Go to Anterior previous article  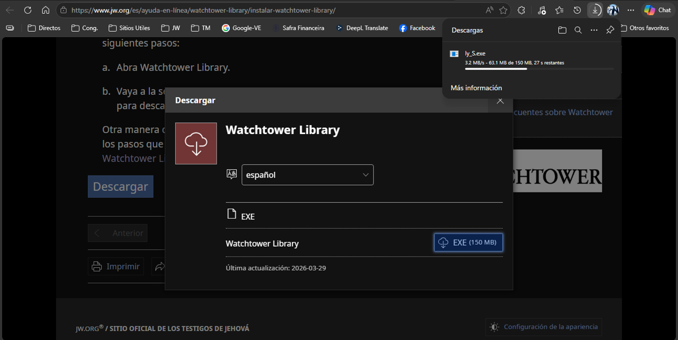click(x=118, y=233)
